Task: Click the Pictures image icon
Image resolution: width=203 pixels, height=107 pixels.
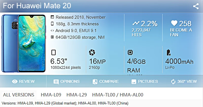Action: point(134,82)
